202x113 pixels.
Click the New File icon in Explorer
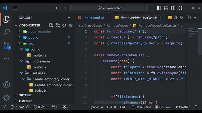[x=51, y=25]
